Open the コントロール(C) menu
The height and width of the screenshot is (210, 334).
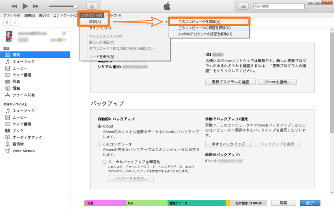coord(65,15)
